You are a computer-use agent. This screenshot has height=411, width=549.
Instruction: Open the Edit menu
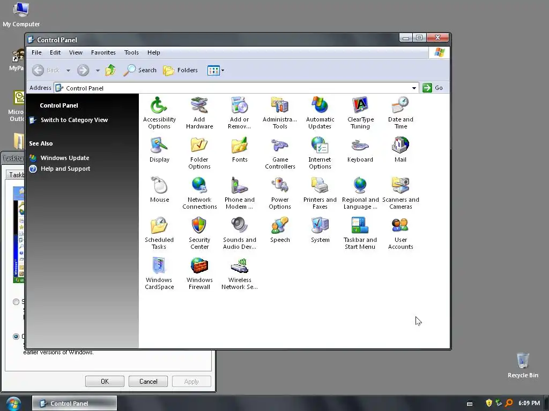(x=55, y=52)
